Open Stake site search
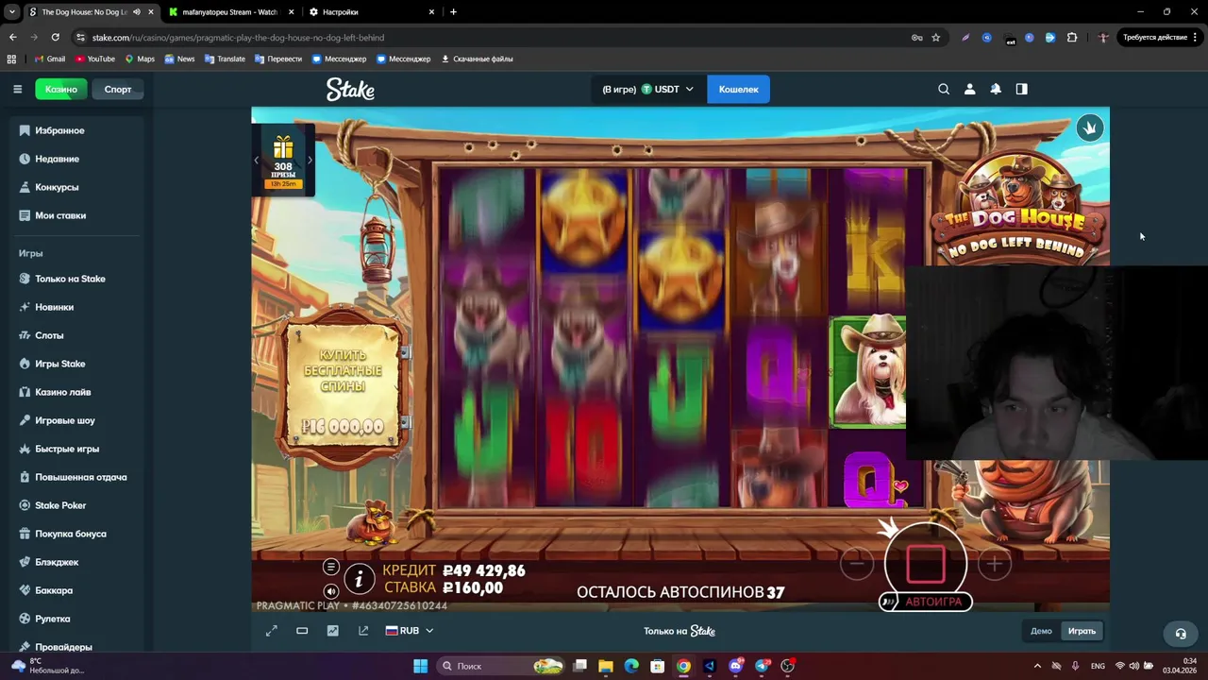1208x680 pixels. click(944, 89)
